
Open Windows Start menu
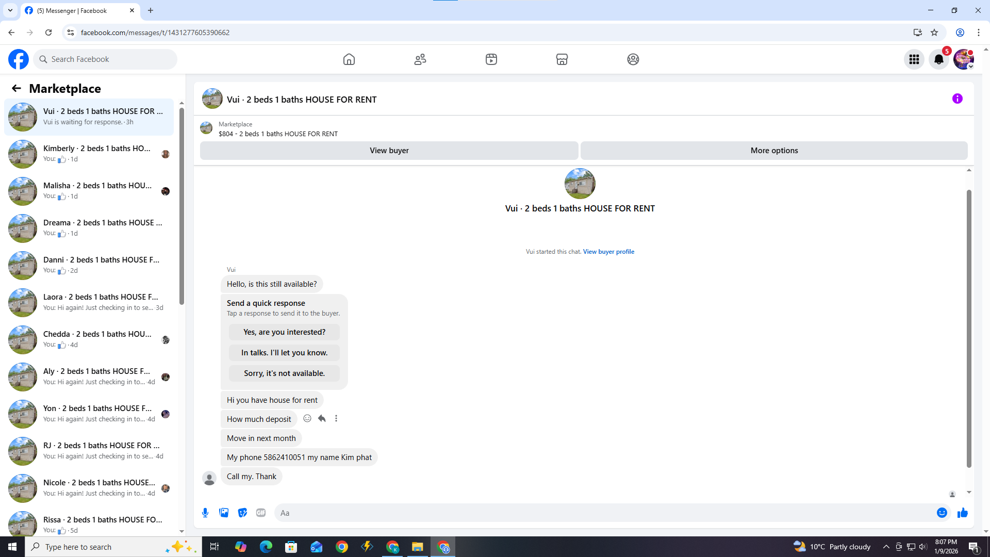coord(12,547)
